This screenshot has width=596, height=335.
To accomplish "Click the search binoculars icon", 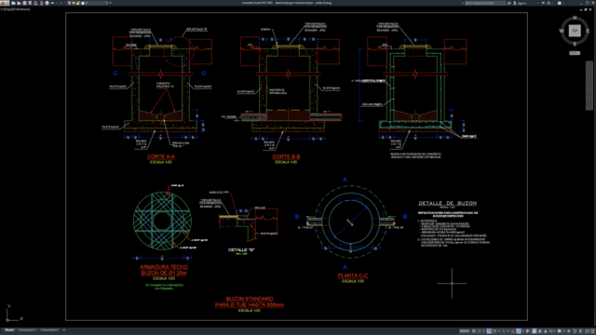I will [509, 3].
